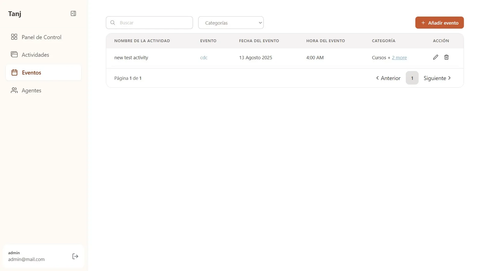Click the Añadir evento button
Image resolution: width=483 pixels, height=271 pixels.
click(440, 23)
